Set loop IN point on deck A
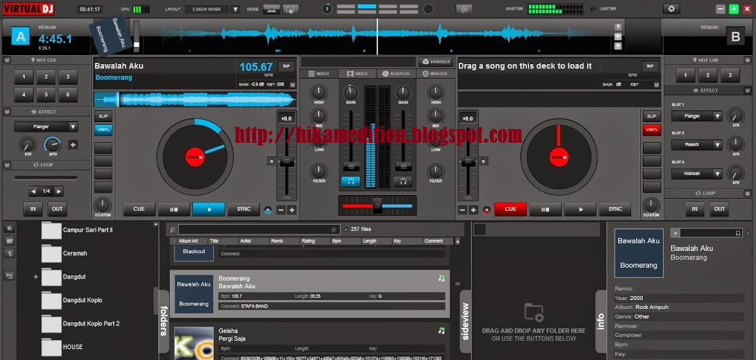This screenshot has height=360, width=756. tap(33, 209)
